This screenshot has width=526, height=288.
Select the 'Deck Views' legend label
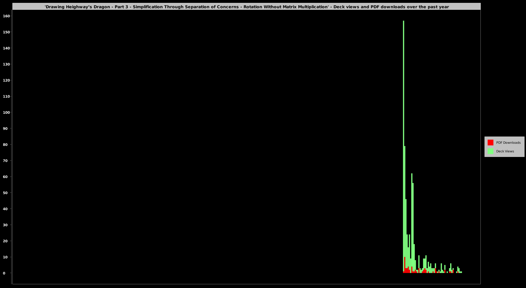505,151
